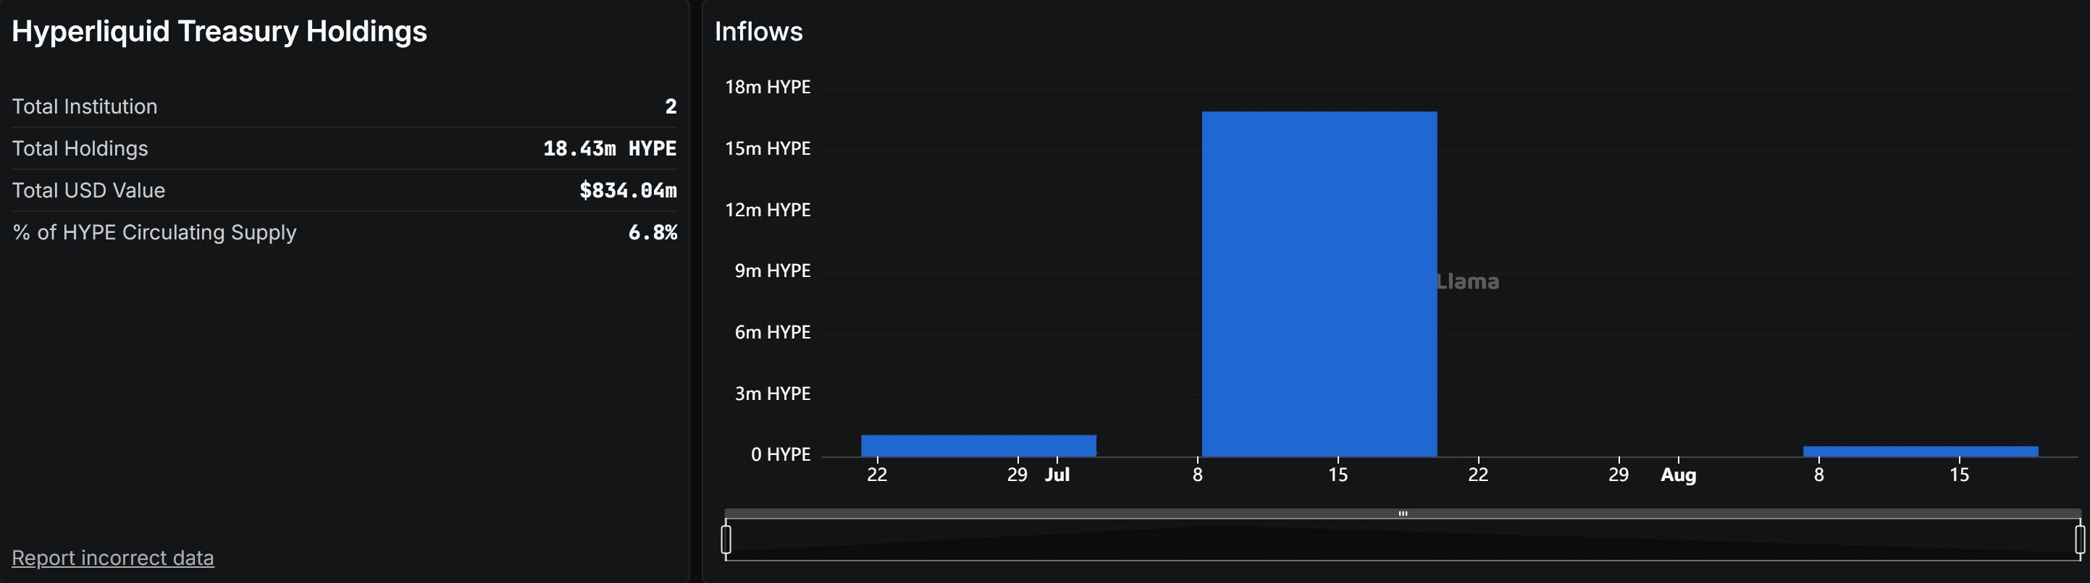Click the % of HYPE Circulating Supply label
Viewport: 2090px width, 583px height.
point(154,233)
